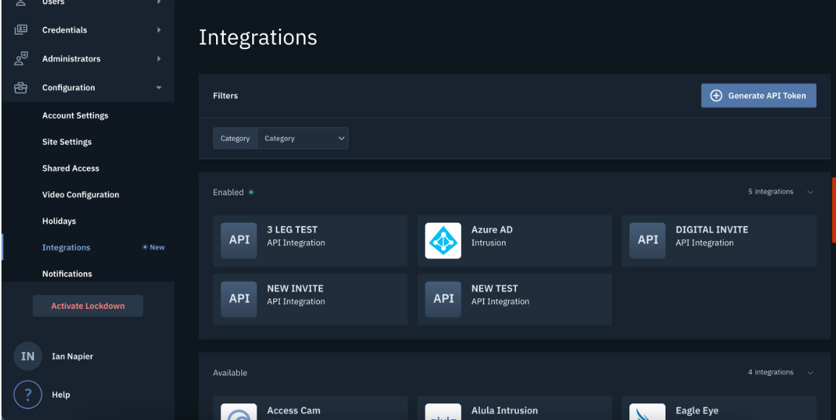The image size is (836, 420).
Task: Expand the Users menu arrow
Action: (x=159, y=3)
